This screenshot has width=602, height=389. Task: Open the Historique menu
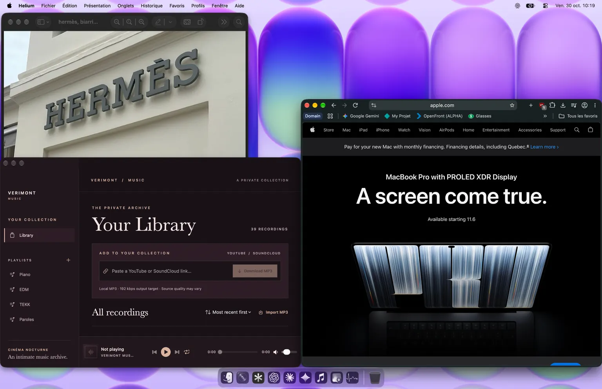[x=152, y=5]
